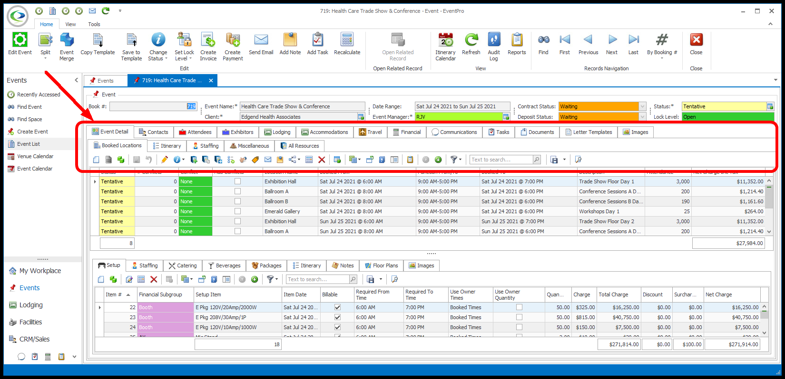This screenshot has height=379, width=785.
Task: Toggle Has Conflicts for Trade Show Floor Day 1
Action: (237, 181)
